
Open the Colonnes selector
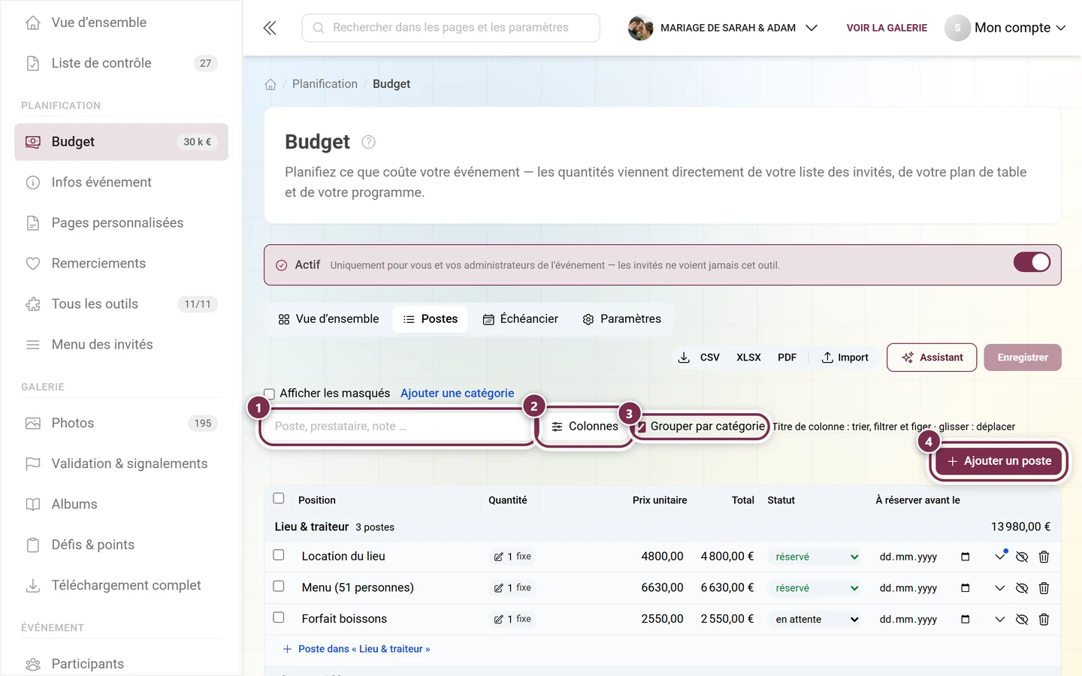585,427
